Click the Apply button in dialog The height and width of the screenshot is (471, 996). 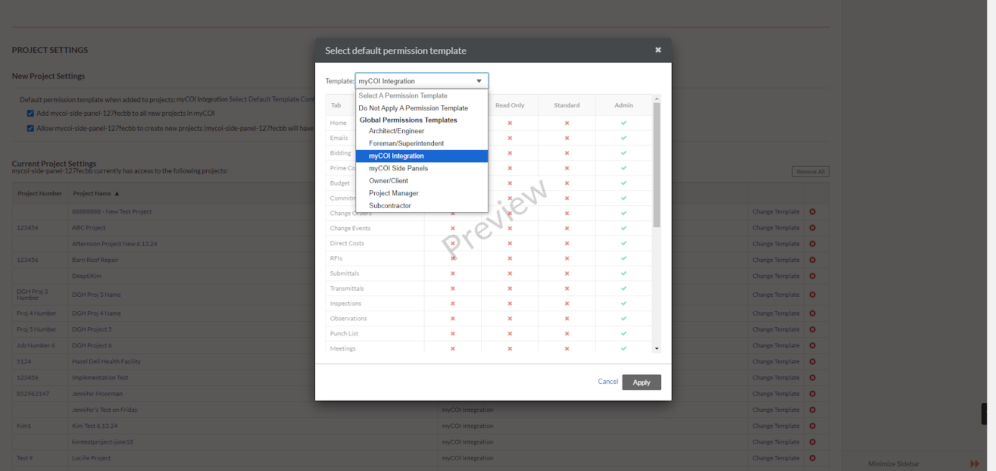click(x=641, y=383)
